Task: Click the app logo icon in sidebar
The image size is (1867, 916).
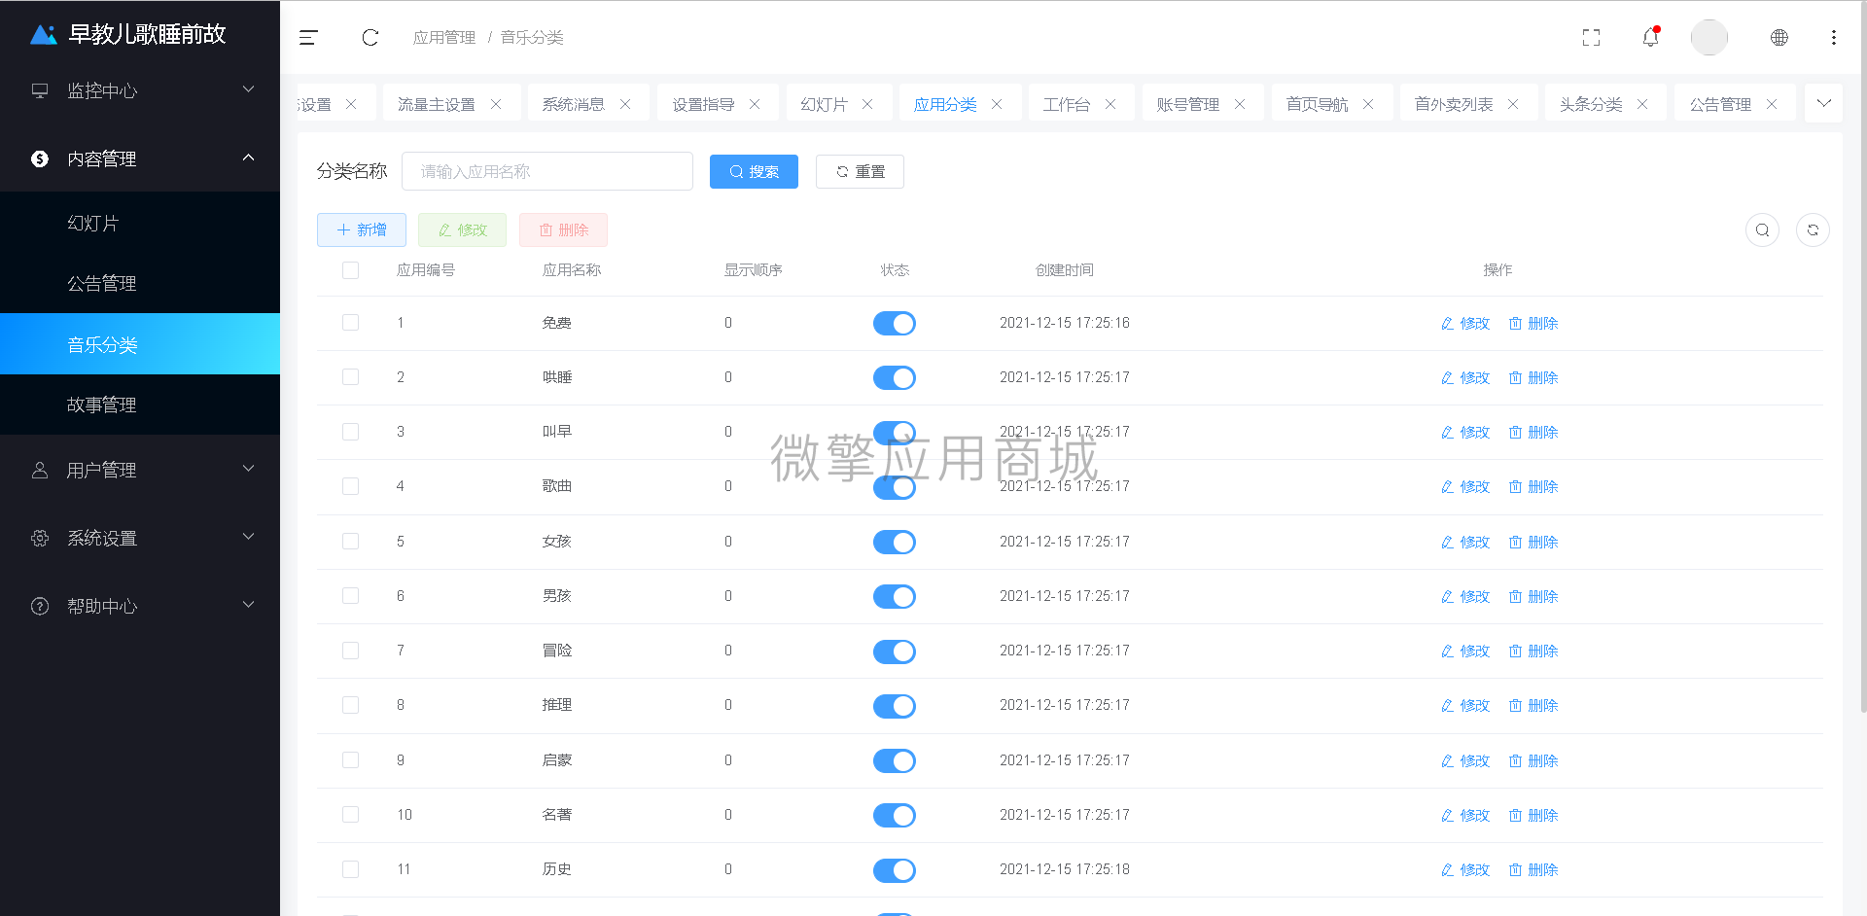Action: coord(44,35)
